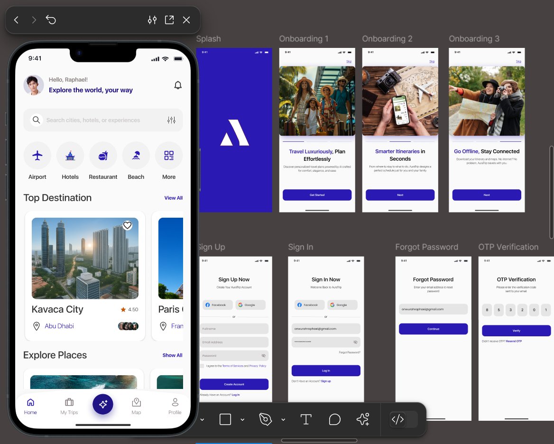Tap the notification bell in preview
The image size is (554, 444).
point(178,85)
